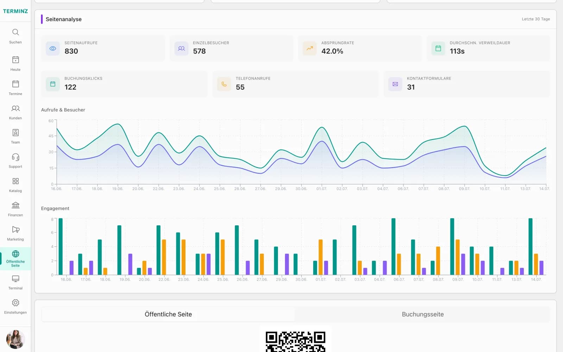Click the Engagement chart title
This screenshot has height=352, width=563.
[55, 208]
